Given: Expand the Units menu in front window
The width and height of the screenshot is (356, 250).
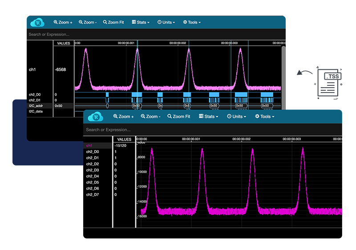Looking at the screenshot, I should (x=237, y=117).
